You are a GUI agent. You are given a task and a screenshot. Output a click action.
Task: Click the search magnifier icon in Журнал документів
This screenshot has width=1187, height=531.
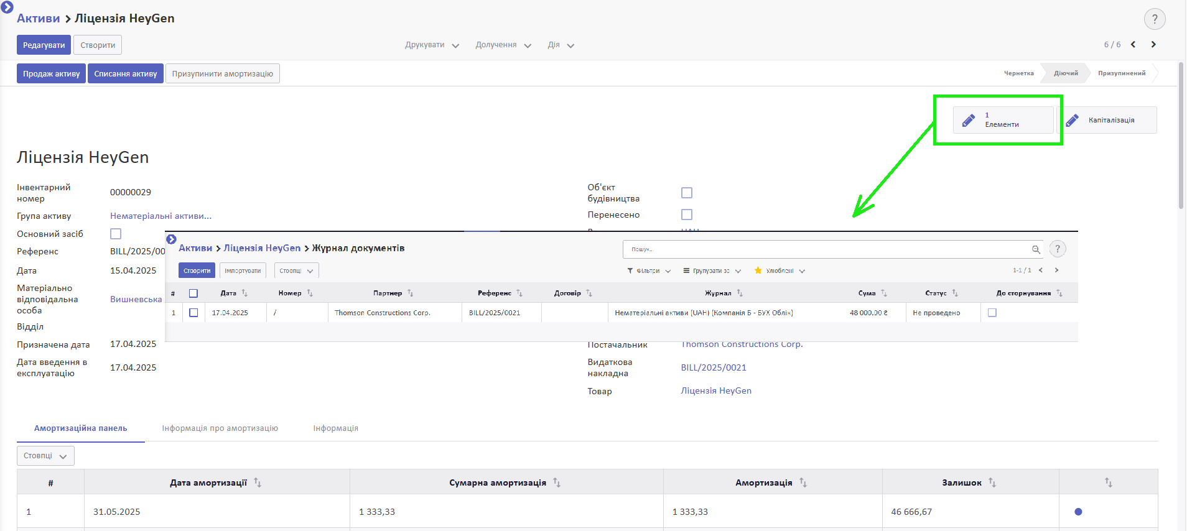click(1036, 249)
